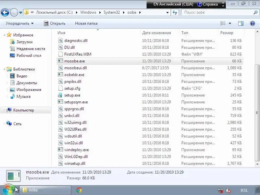Select 'Музыка' library icon

pyautogui.click(x=12, y=97)
